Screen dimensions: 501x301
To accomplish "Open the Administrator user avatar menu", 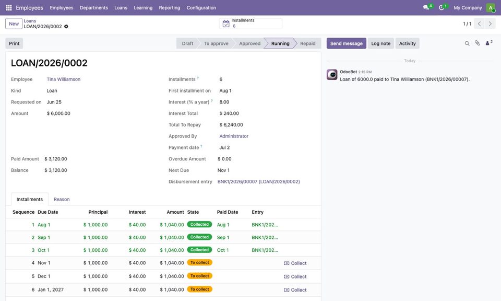I will (x=491, y=8).
